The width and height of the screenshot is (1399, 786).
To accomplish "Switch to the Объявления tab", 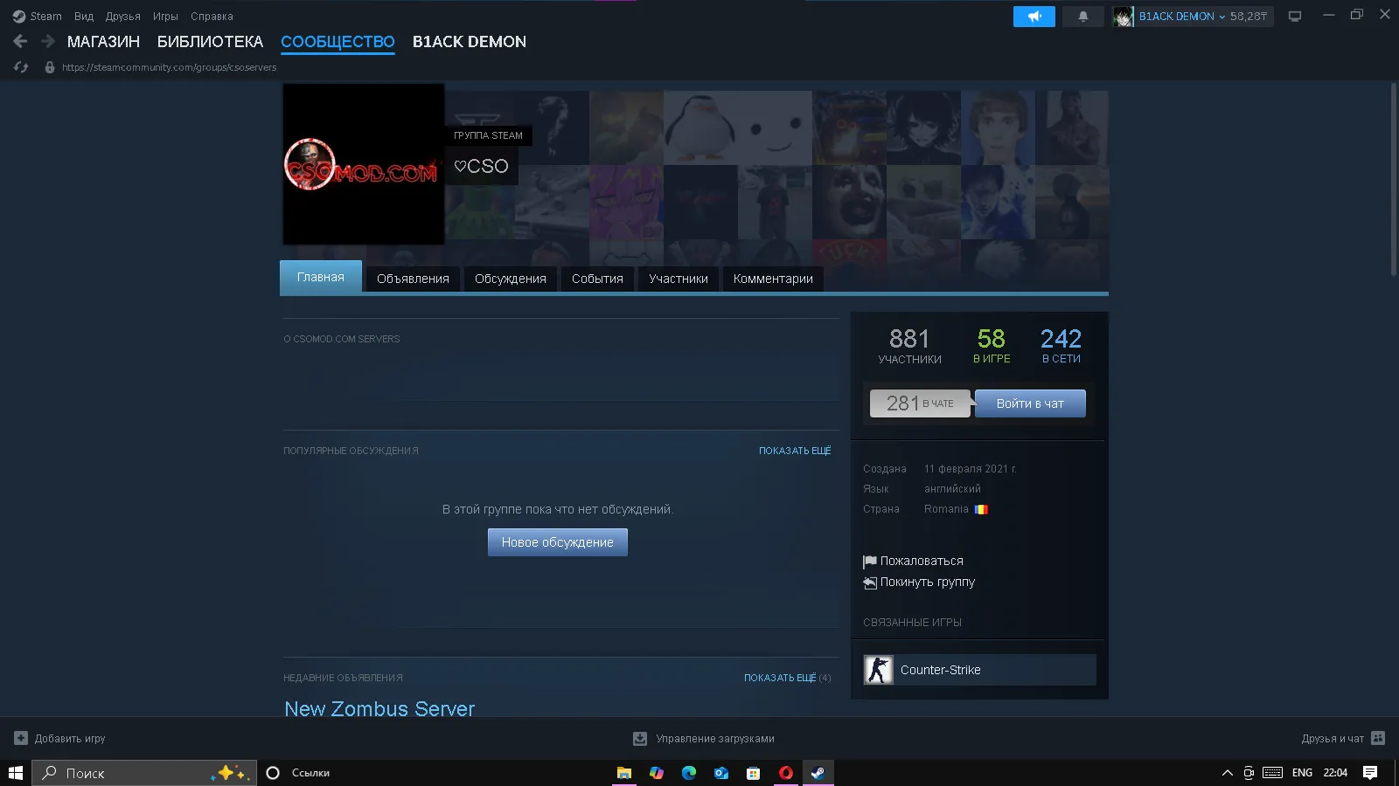I will coord(413,279).
